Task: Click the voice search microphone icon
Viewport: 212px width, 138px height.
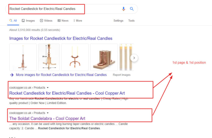Action: 124,9
